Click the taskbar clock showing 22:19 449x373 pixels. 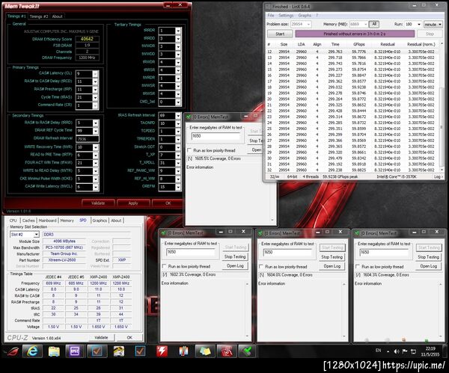pos(430,351)
